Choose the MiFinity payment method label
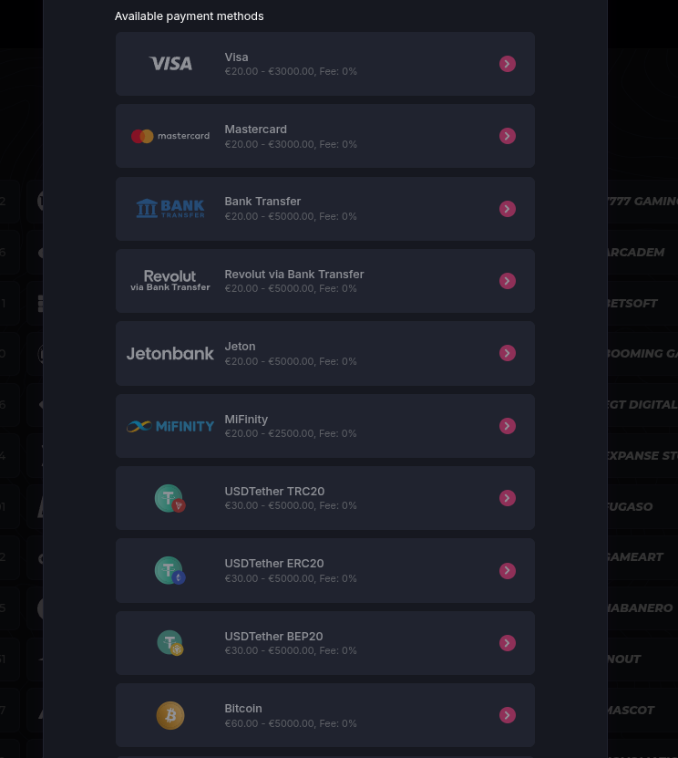678x758 pixels. tap(246, 419)
